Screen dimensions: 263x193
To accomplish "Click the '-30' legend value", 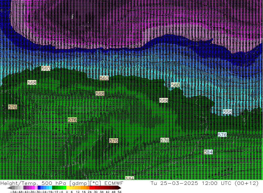I will 37,192.
